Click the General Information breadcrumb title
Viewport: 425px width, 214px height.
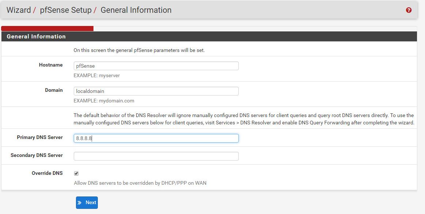(x=136, y=10)
